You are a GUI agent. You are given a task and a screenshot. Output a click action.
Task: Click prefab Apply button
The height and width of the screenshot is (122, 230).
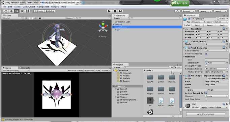[x=222, y=25]
